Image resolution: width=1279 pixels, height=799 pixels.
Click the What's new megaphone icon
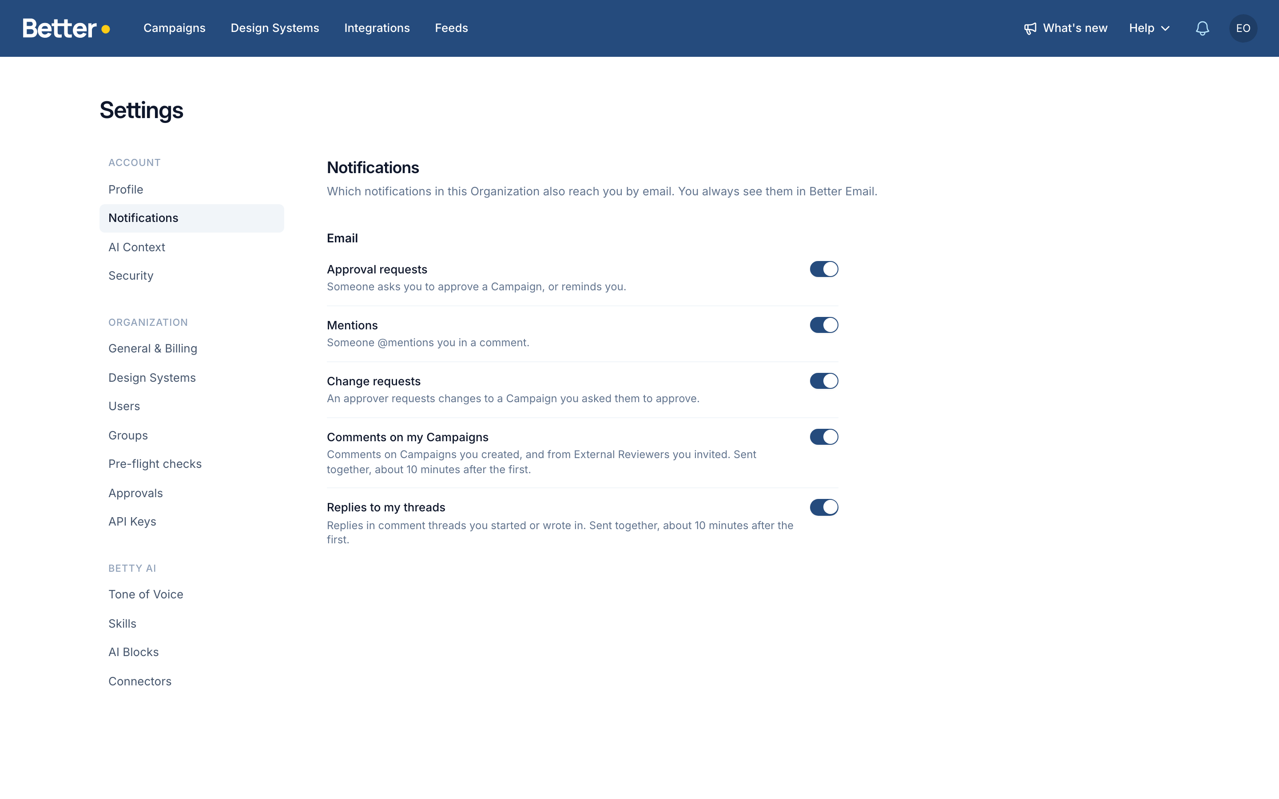pos(1030,28)
